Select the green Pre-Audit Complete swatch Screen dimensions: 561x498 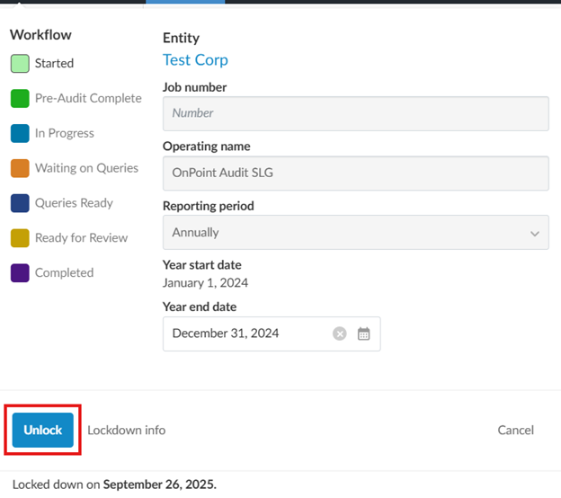[x=20, y=99]
